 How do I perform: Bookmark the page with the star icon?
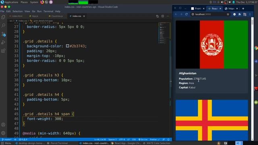point(228,14)
